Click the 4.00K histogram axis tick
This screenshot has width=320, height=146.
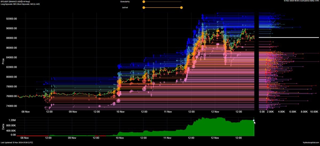click(x=282, y=112)
